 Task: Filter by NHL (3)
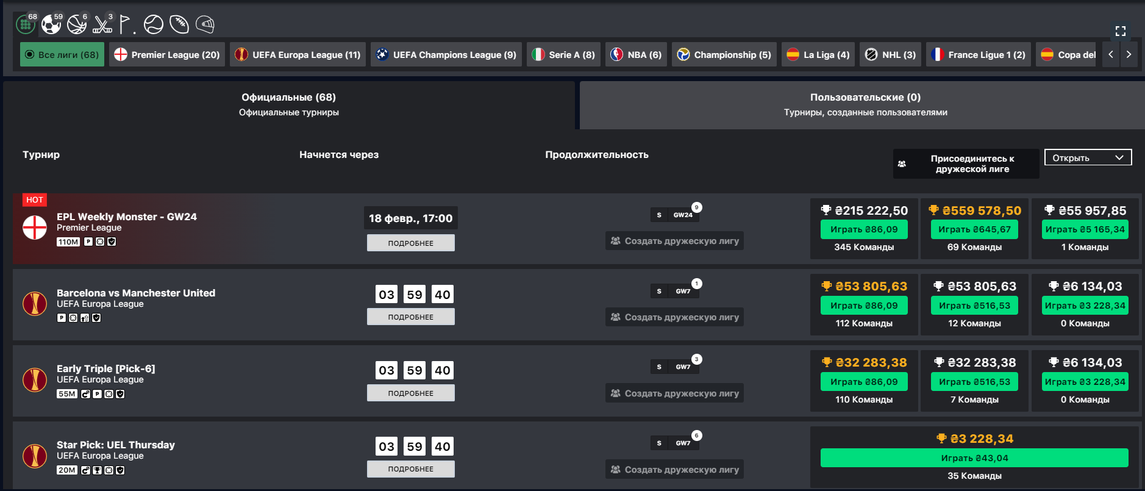pyautogui.click(x=891, y=54)
